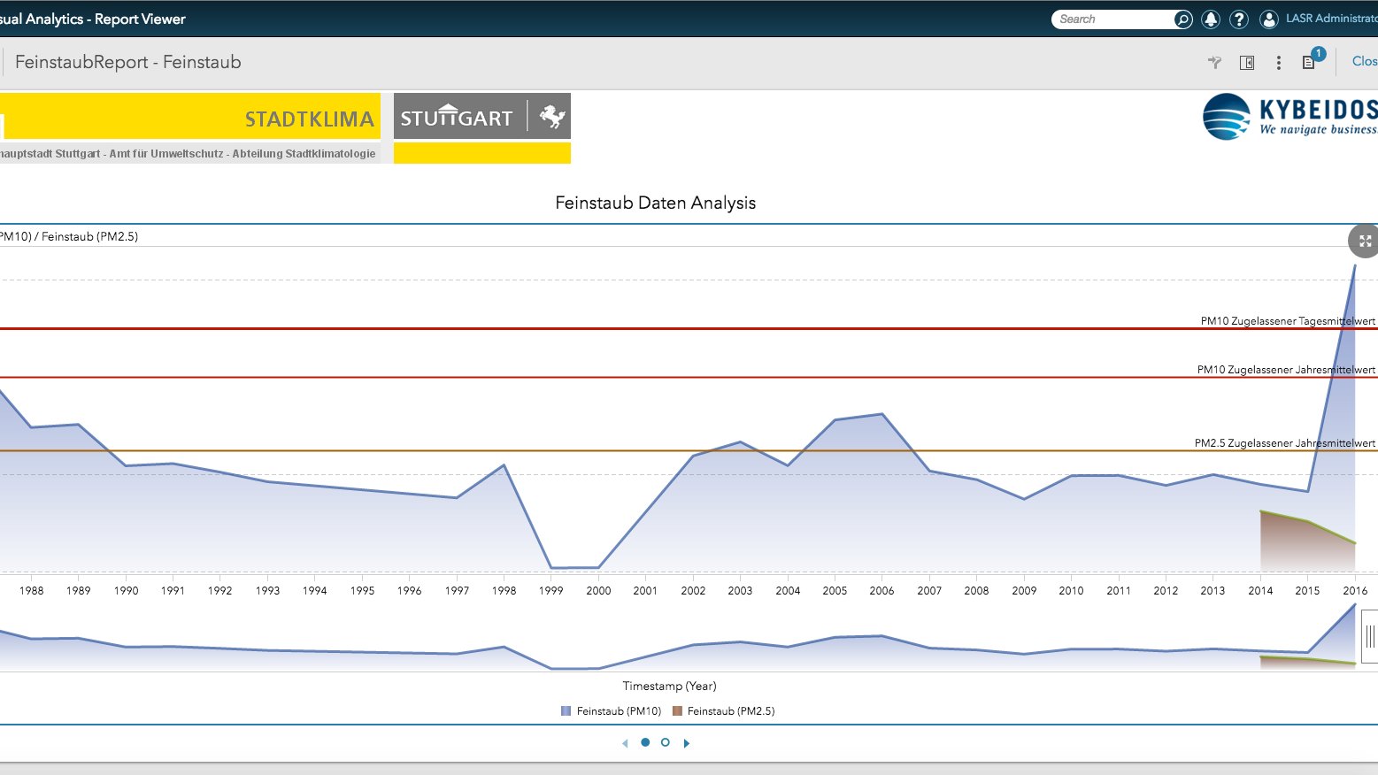The height and width of the screenshot is (775, 1378).
Task: Toggle the side panel icon
Action: point(1247,62)
